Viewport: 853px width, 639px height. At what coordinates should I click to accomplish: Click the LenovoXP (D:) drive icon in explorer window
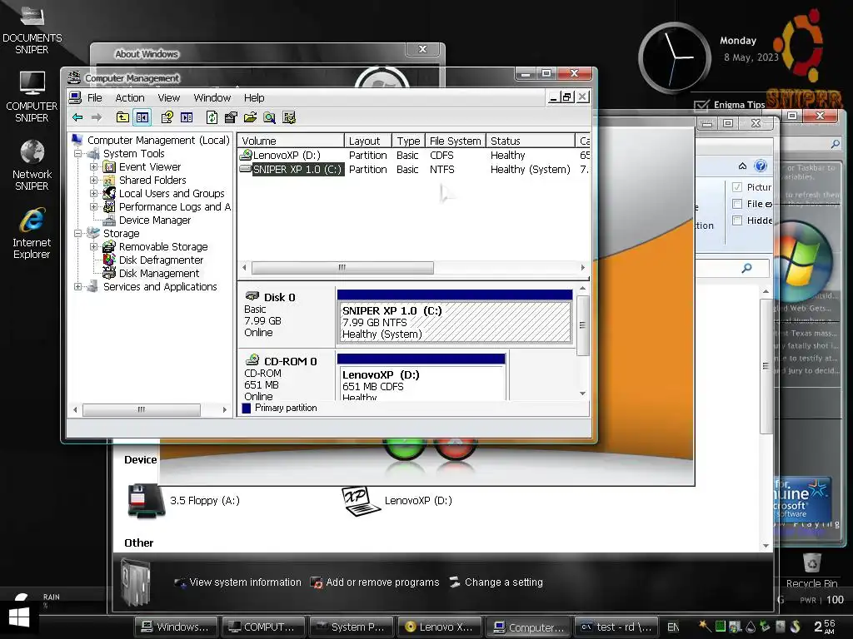(361, 500)
